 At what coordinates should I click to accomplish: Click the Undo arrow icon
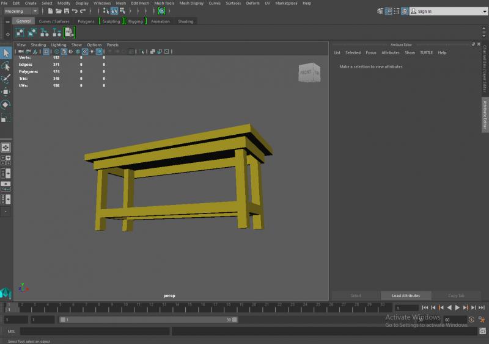tap(74, 11)
